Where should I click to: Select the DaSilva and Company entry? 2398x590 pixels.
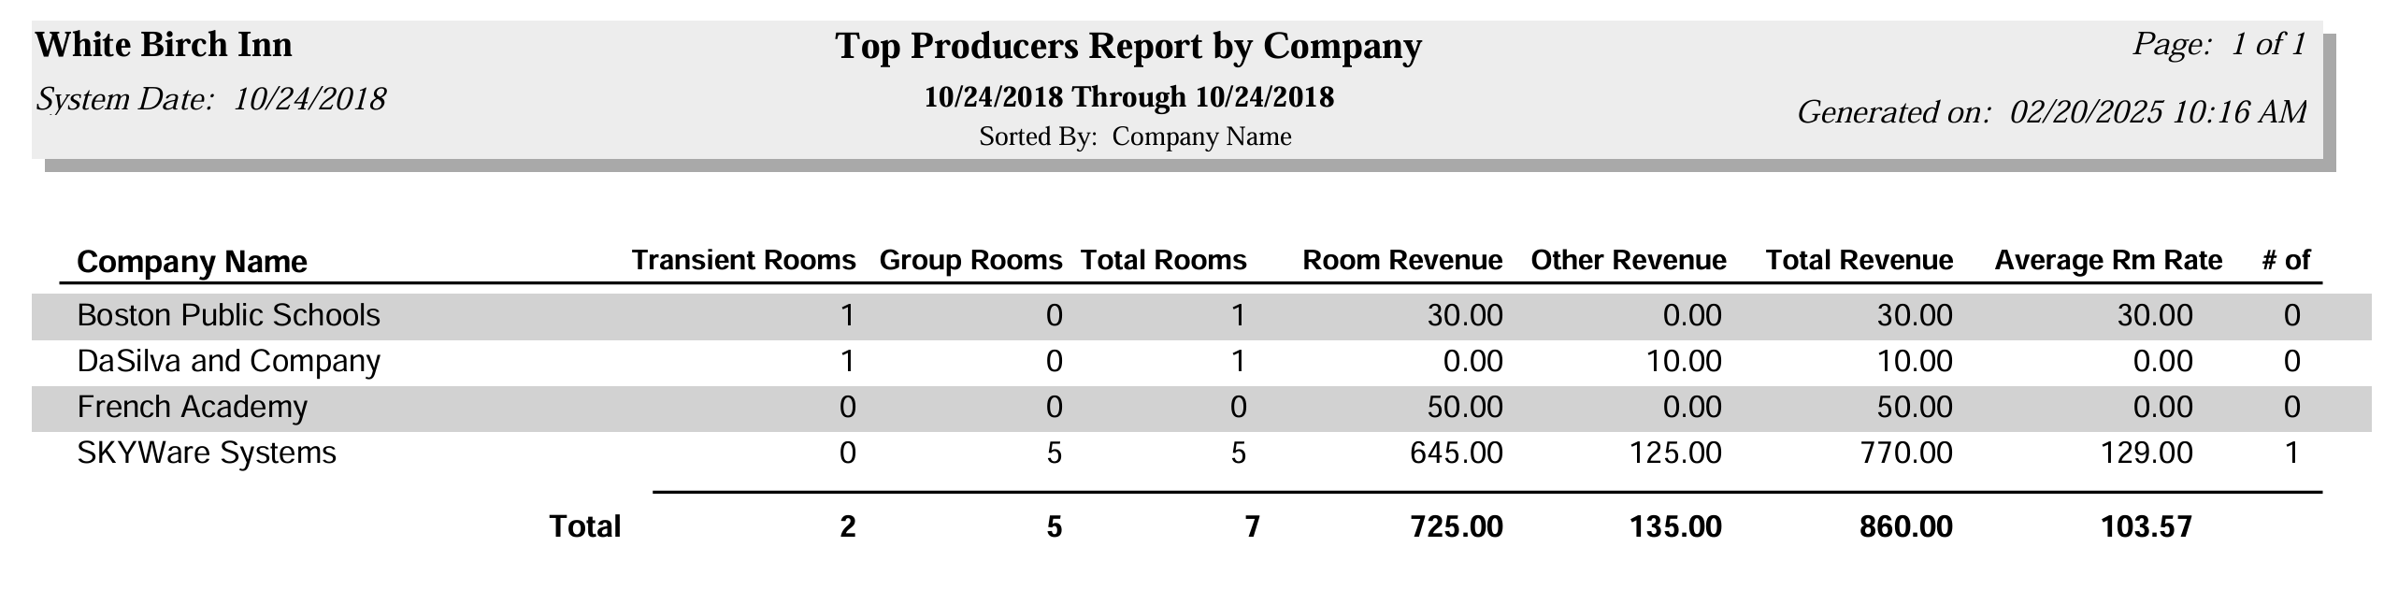tap(228, 361)
